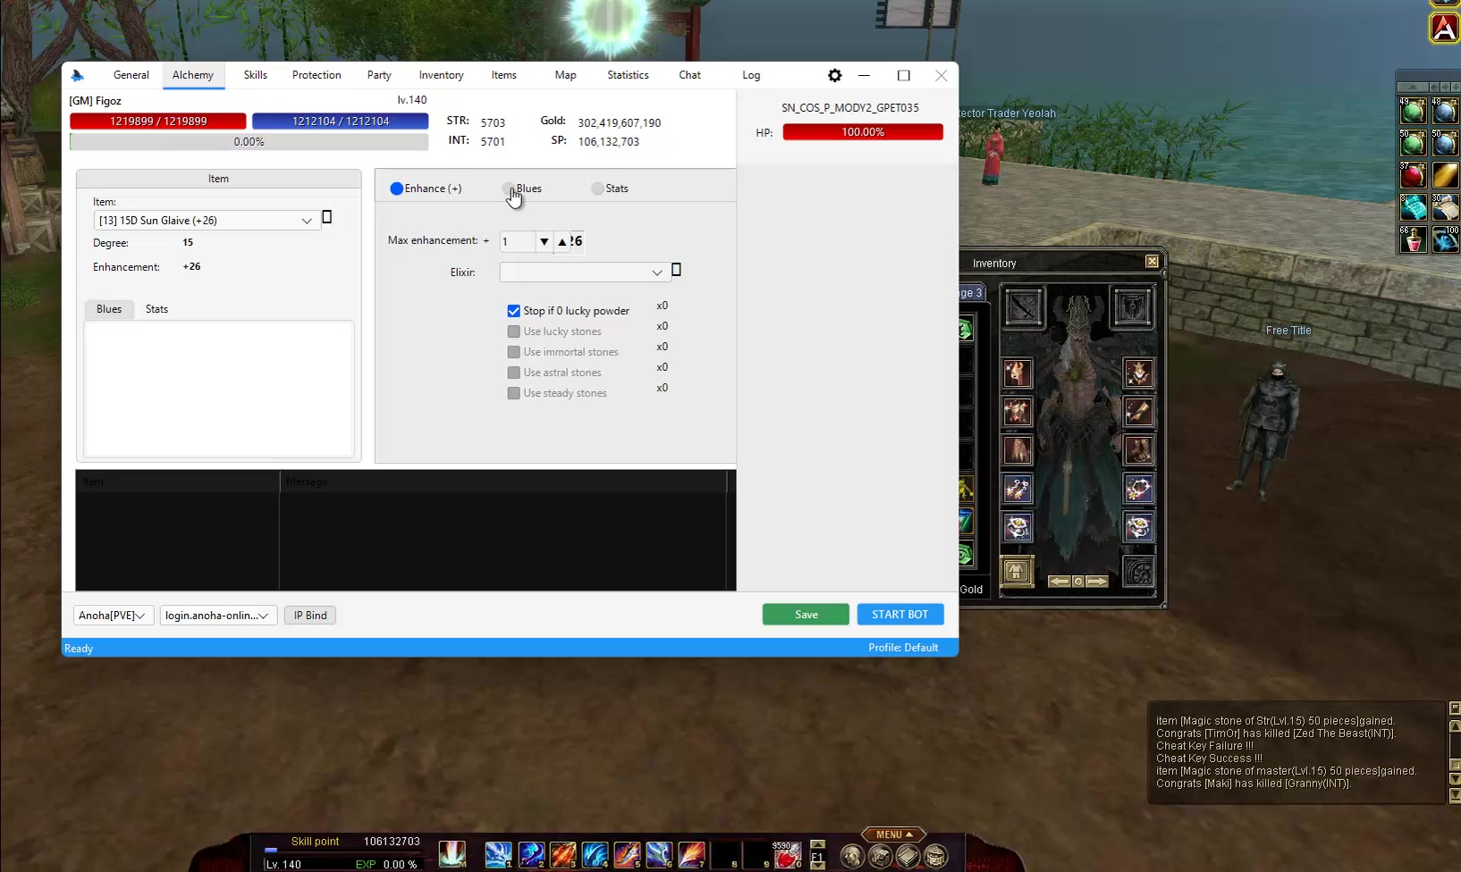Click the bot bird logo icon
1461x872 pixels.
(x=78, y=76)
